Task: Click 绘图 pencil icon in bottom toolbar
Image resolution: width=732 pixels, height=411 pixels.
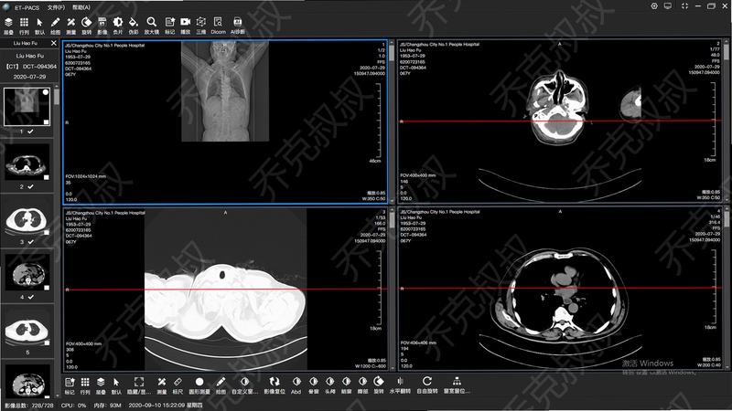Action: click(221, 385)
